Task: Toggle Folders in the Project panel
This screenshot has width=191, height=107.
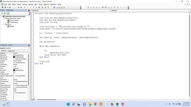Action: (8, 13)
